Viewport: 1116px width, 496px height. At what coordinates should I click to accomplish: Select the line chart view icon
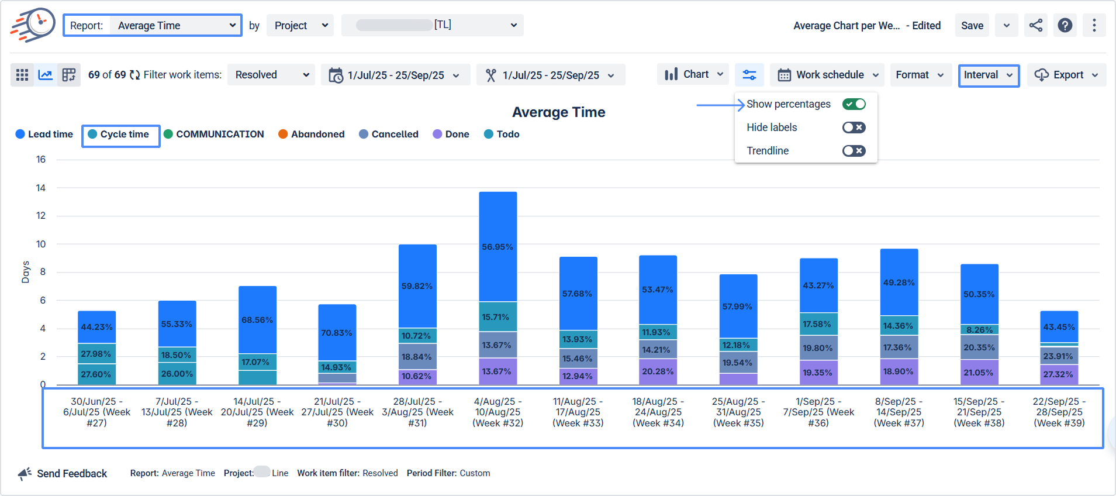pyautogui.click(x=46, y=75)
